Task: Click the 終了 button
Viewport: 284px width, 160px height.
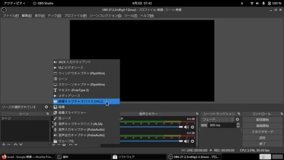Action: [262, 144]
